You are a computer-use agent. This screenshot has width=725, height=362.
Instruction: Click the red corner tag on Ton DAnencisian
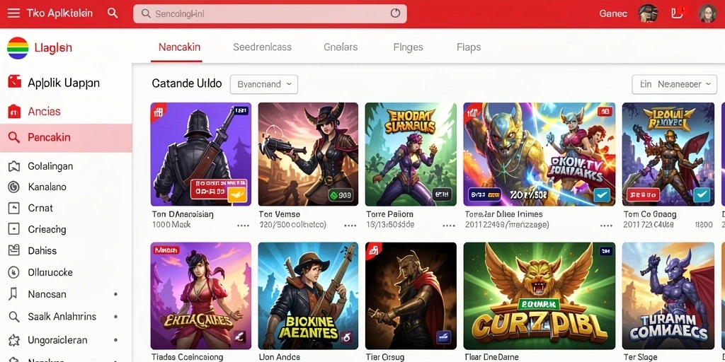pos(158,110)
